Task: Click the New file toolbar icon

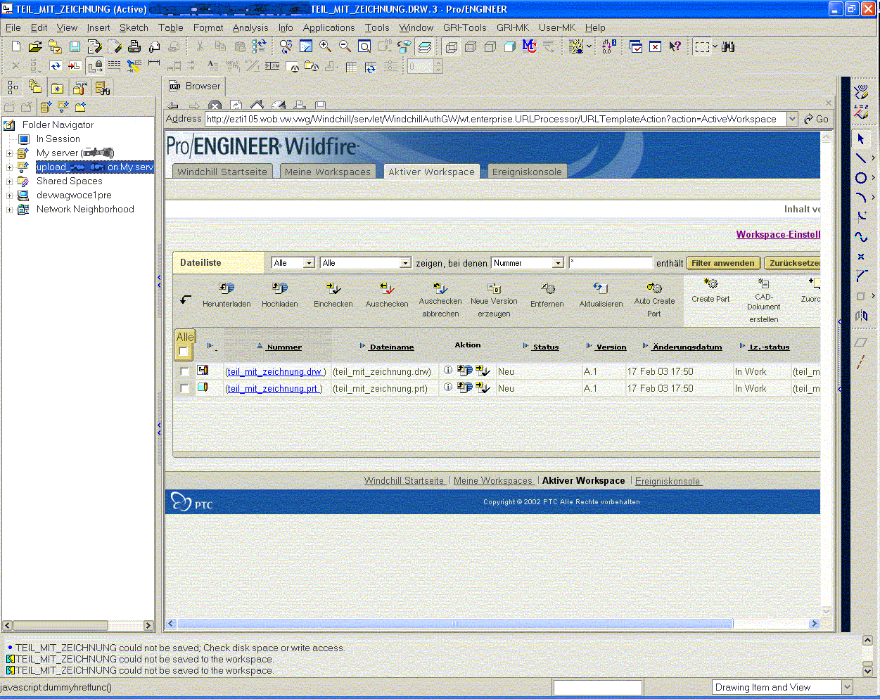Action: 15,46
